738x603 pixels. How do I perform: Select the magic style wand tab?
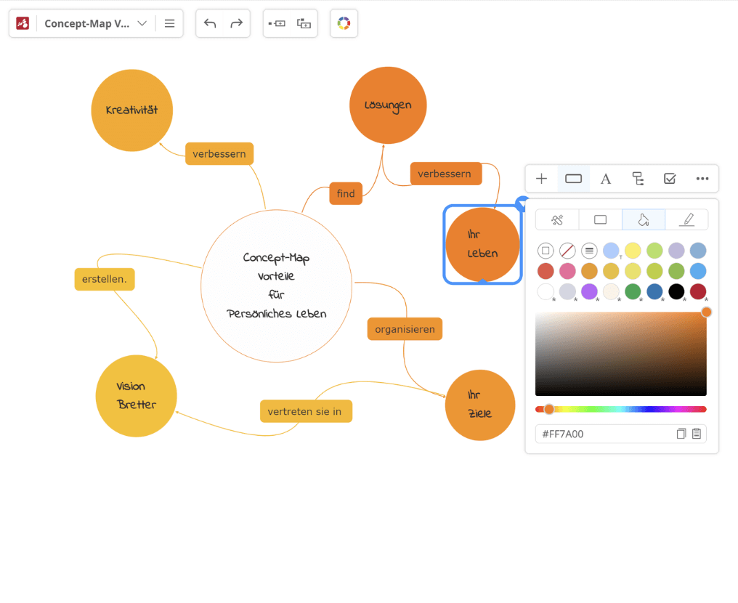557,219
